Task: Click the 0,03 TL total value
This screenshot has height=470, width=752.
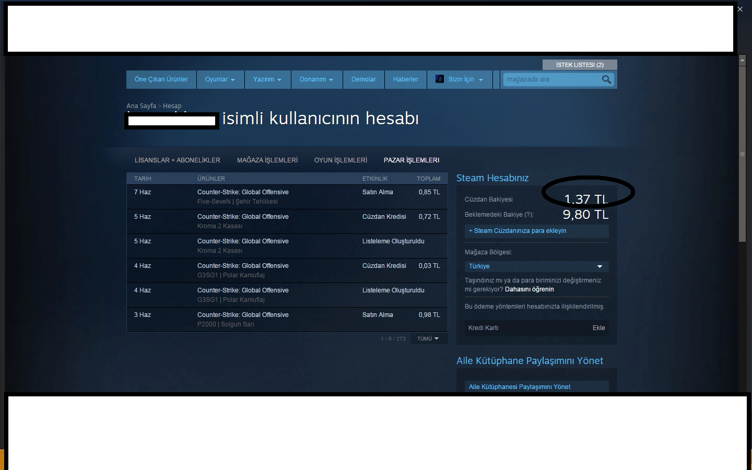Action: (429, 266)
